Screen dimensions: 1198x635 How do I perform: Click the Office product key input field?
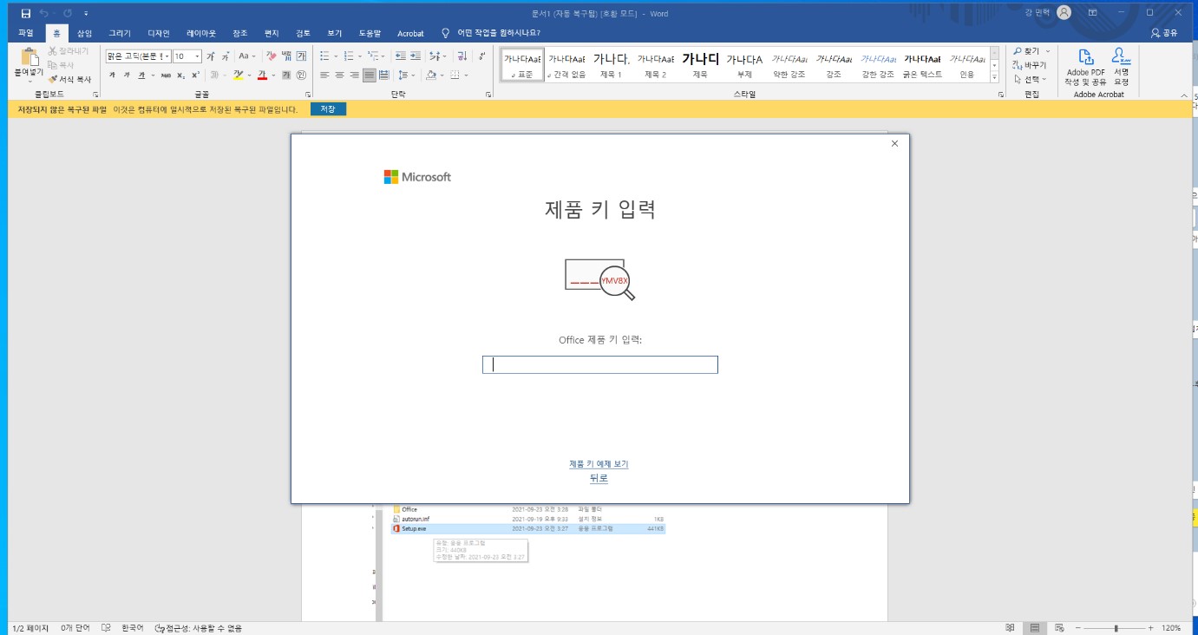tap(600, 365)
